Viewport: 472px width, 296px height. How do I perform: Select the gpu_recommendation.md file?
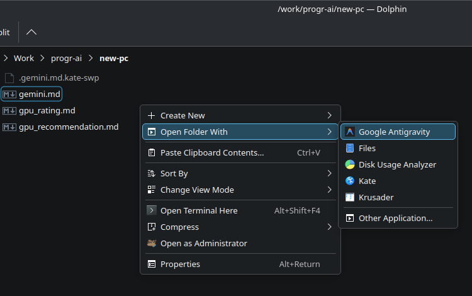pyautogui.click(x=69, y=127)
